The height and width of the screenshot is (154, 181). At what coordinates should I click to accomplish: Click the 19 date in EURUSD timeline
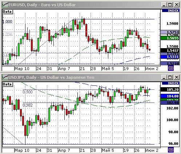tap(126, 69)
